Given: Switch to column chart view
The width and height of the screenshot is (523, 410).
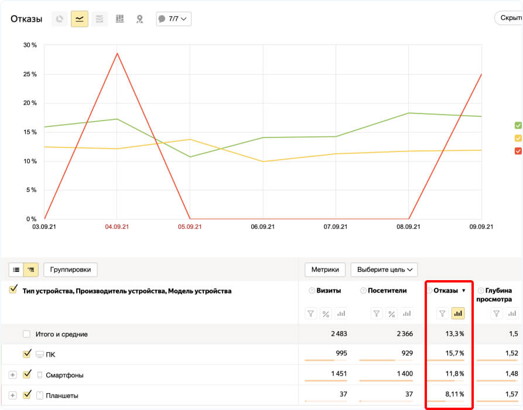Looking at the screenshot, I should (119, 19).
